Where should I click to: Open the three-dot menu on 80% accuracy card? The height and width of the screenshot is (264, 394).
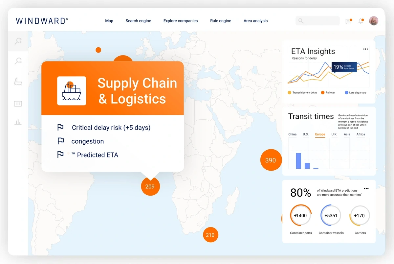(366, 189)
